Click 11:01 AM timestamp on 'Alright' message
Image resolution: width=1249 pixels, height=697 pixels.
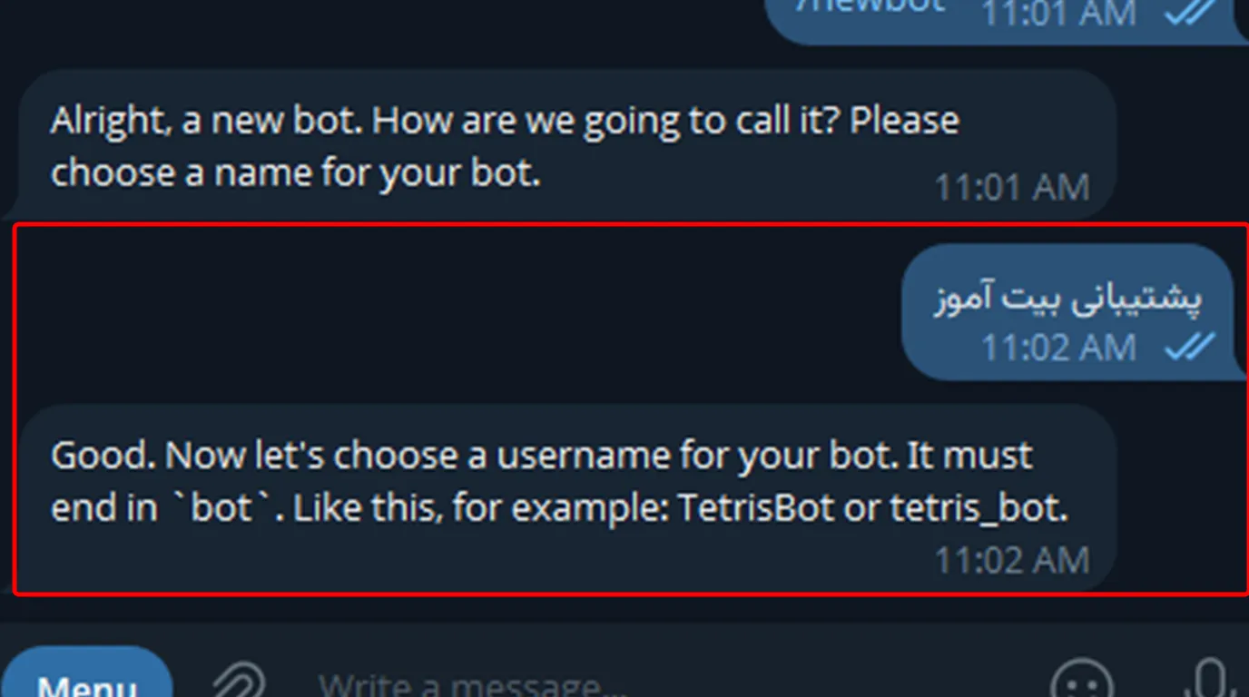[1012, 188]
